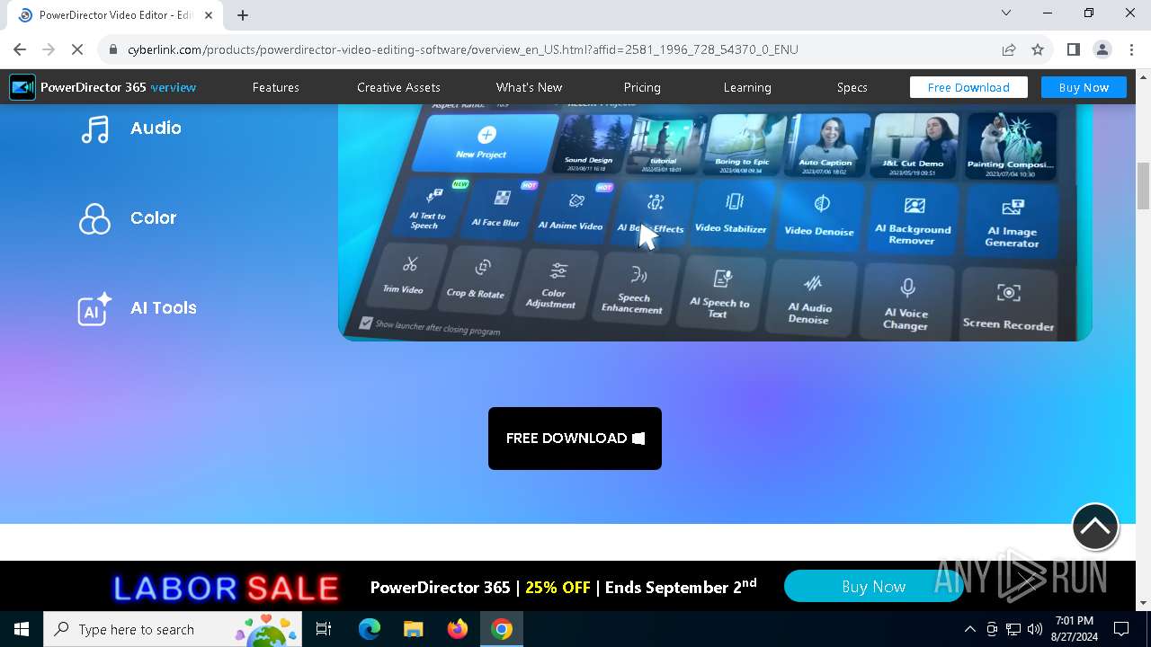Open the Chrome three-dot menu

click(x=1131, y=49)
